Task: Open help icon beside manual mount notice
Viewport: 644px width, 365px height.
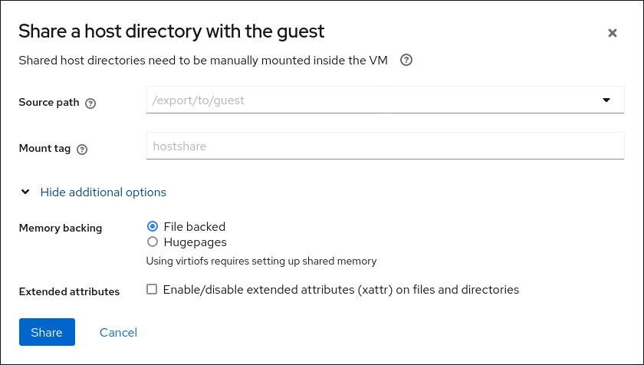Action: [x=407, y=60]
